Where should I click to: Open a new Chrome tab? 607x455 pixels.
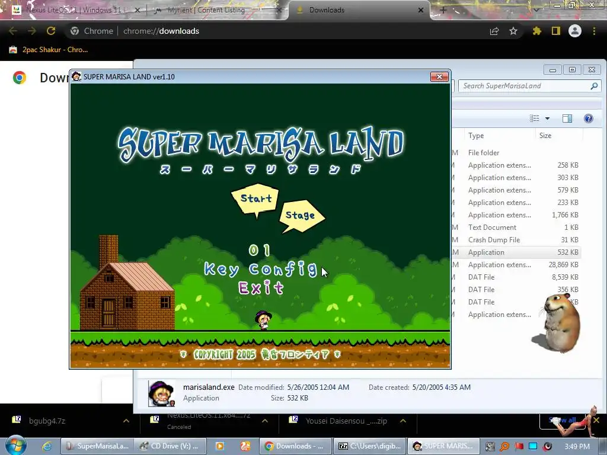point(443,10)
